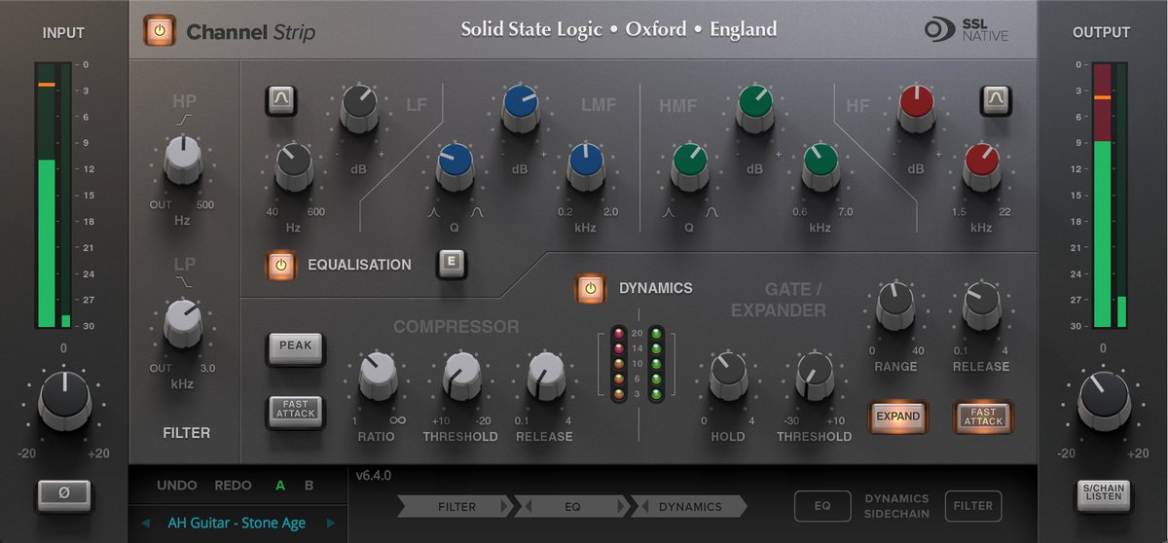
Task: Click the HMF frequency kHz knob
Action: point(821,166)
